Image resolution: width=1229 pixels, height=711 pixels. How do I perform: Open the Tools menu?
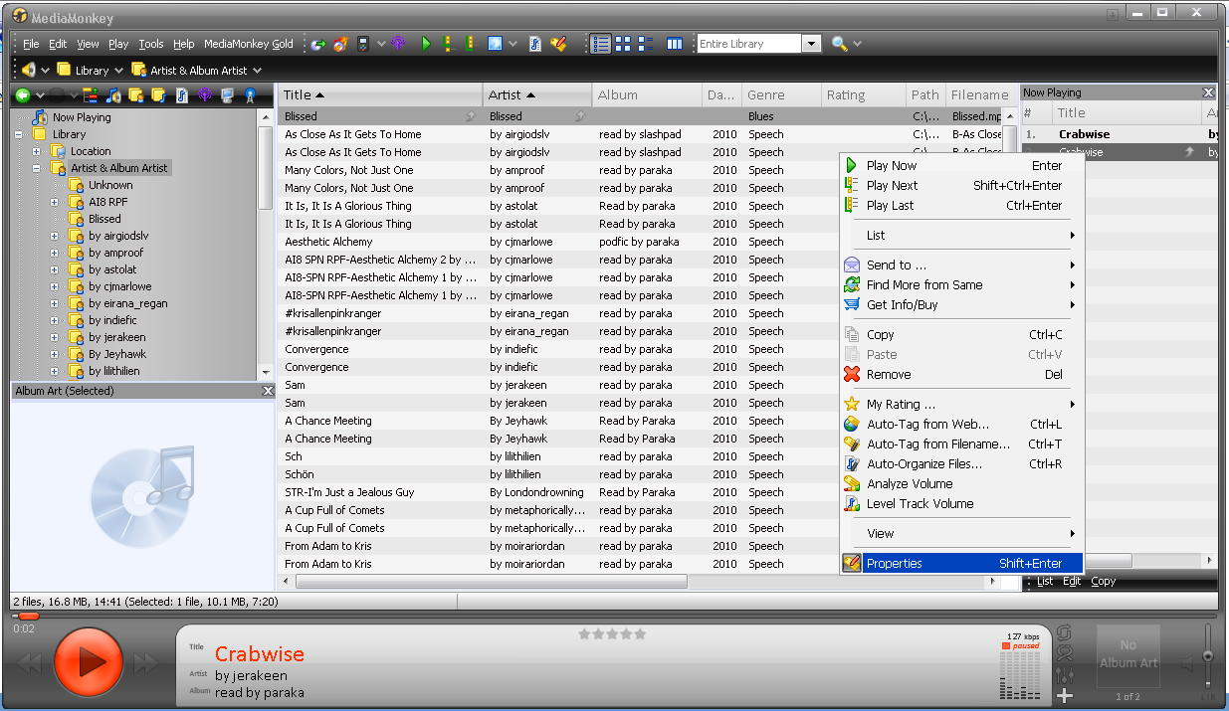coord(151,44)
